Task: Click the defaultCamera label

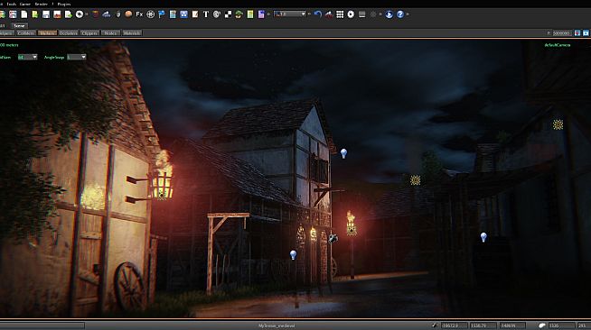Action: coord(558,45)
